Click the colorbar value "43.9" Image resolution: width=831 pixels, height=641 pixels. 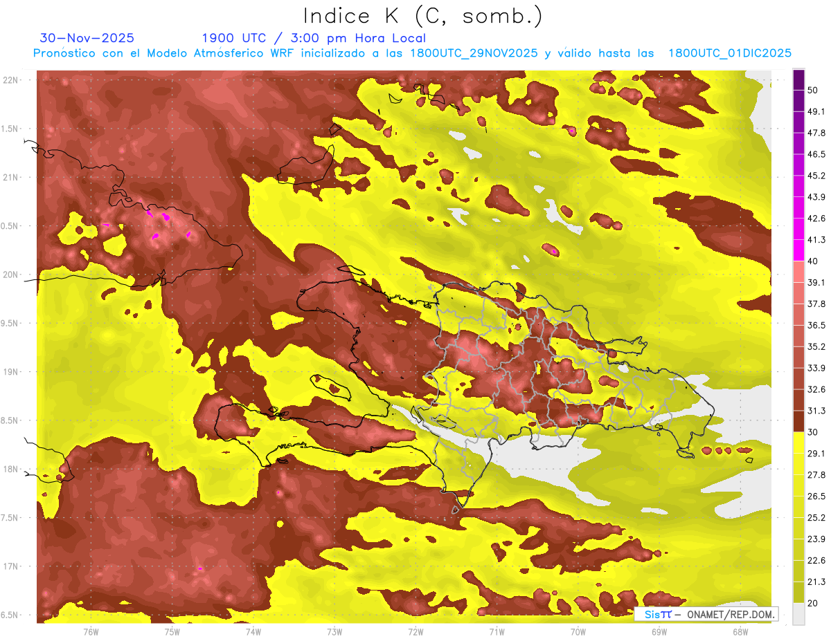click(x=816, y=197)
